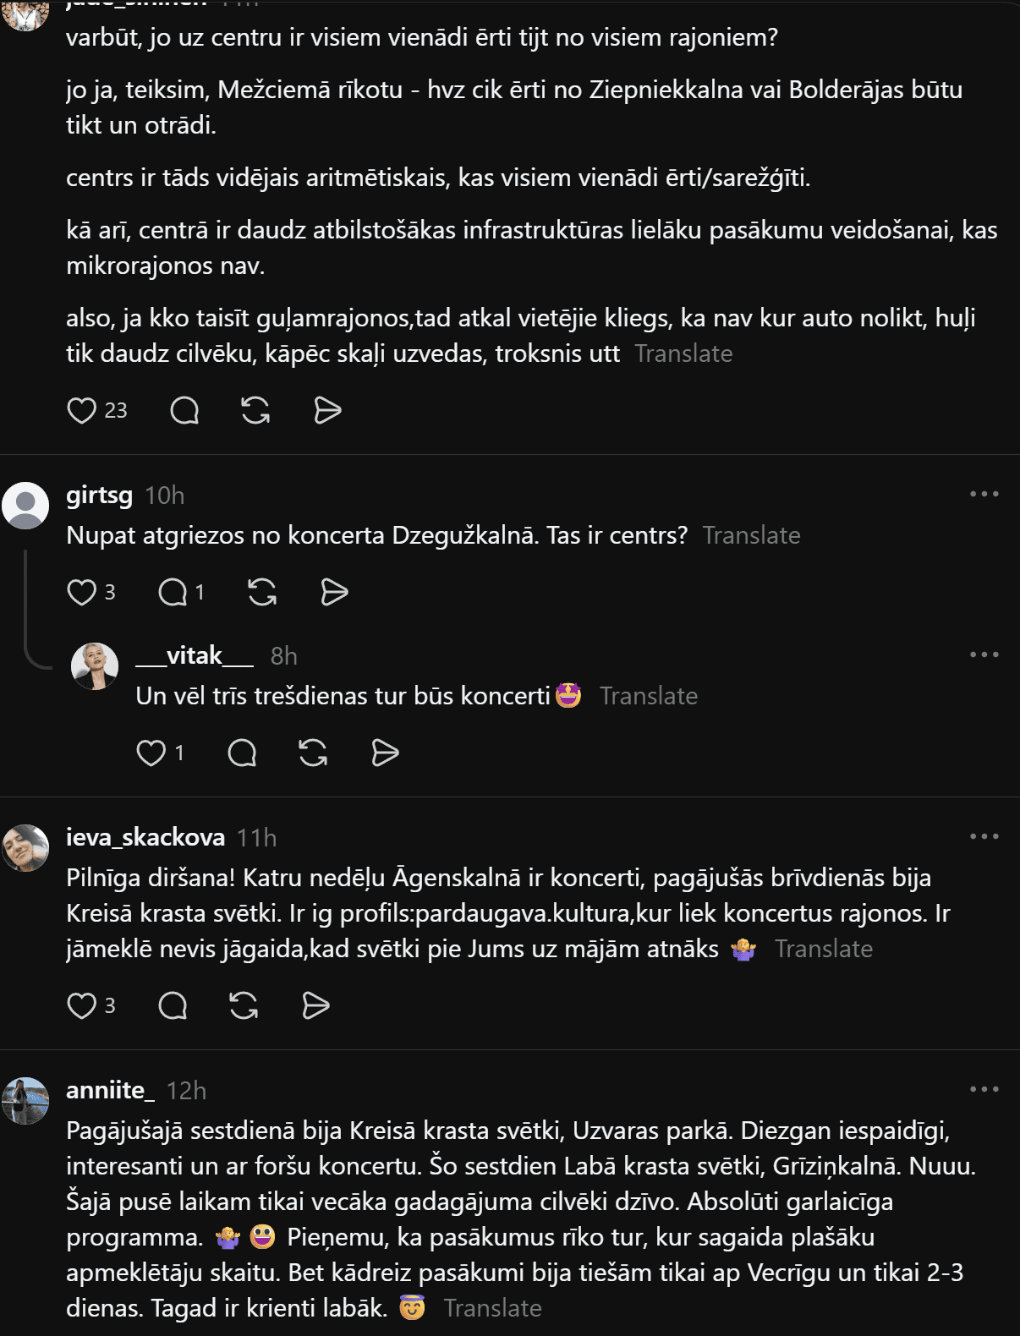Open __vitak__'s profile by username
This screenshot has width=1020, height=1336.
pos(195,655)
